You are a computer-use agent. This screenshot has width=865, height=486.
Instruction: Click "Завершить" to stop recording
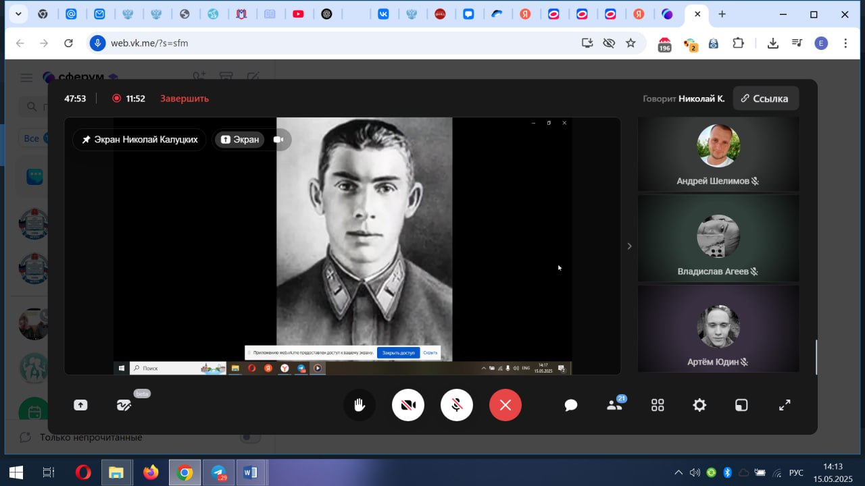[184, 99]
